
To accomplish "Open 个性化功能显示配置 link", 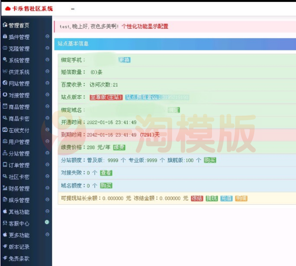I will tap(145, 26).
